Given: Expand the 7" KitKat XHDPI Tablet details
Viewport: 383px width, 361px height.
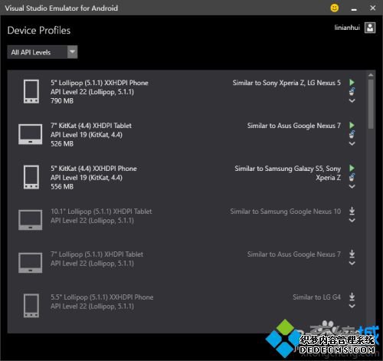Looking at the screenshot, I should (352, 143).
